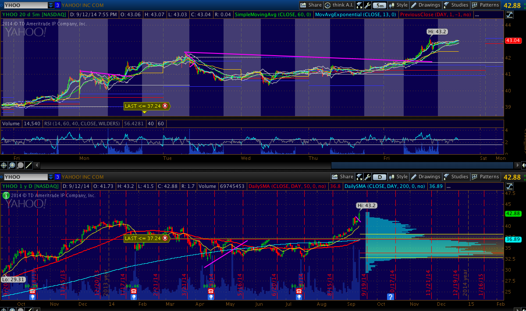
Task: Select the trendline drawing tool icon
Action: (28, 166)
